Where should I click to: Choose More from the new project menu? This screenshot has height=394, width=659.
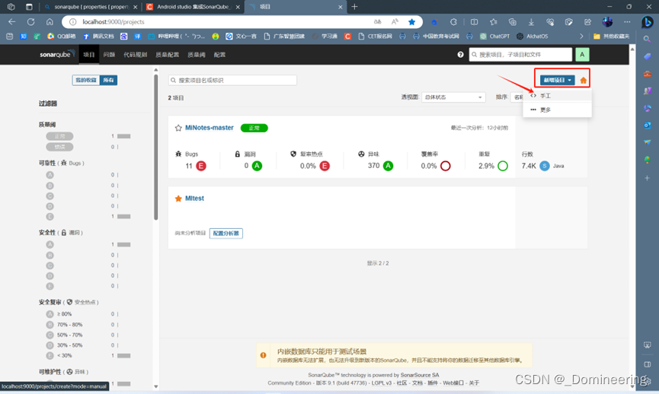click(557, 110)
